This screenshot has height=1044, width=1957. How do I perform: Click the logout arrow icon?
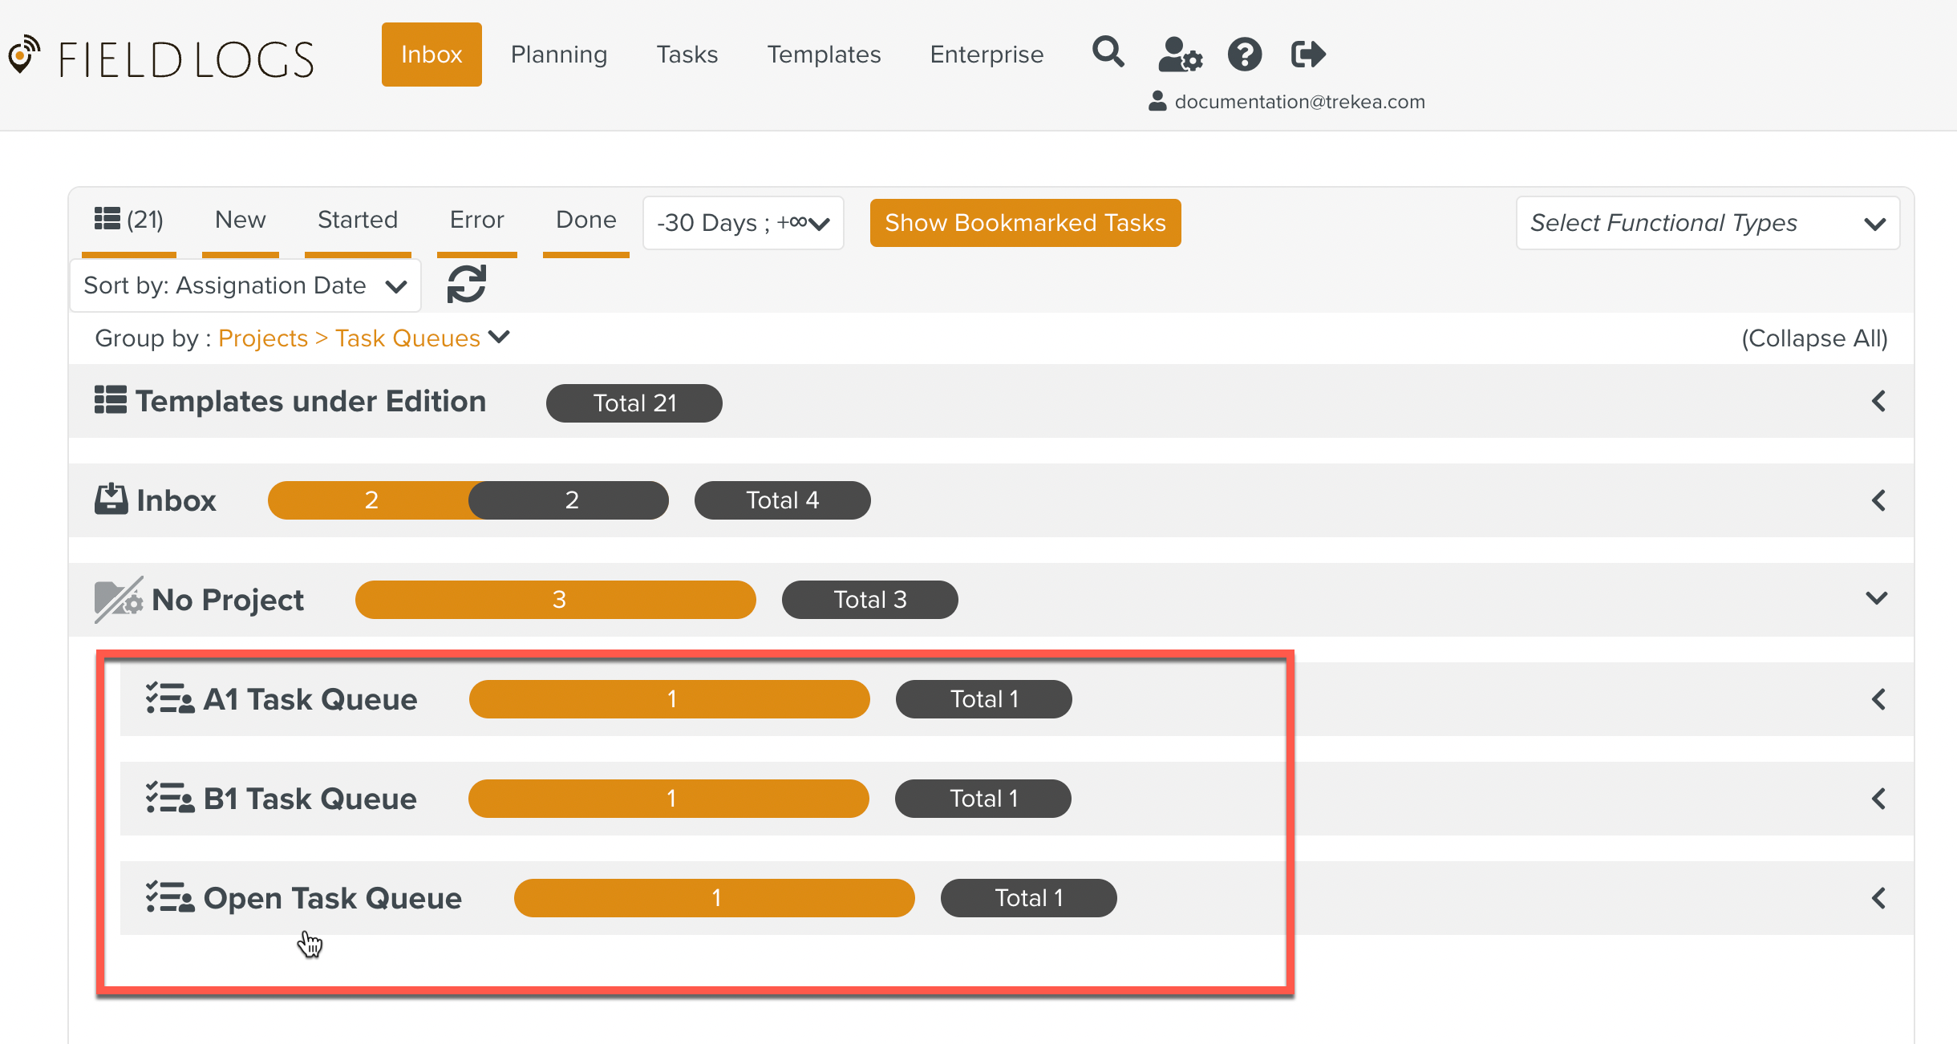[1307, 55]
